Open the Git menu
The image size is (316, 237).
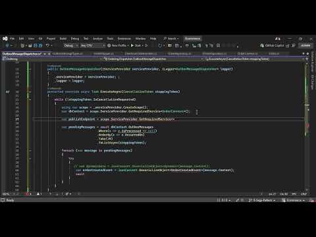(x=40, y=39)
